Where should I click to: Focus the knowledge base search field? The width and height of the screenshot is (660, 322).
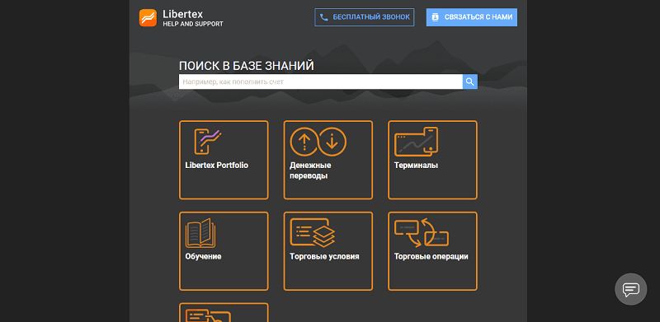(x=321, y=82)
